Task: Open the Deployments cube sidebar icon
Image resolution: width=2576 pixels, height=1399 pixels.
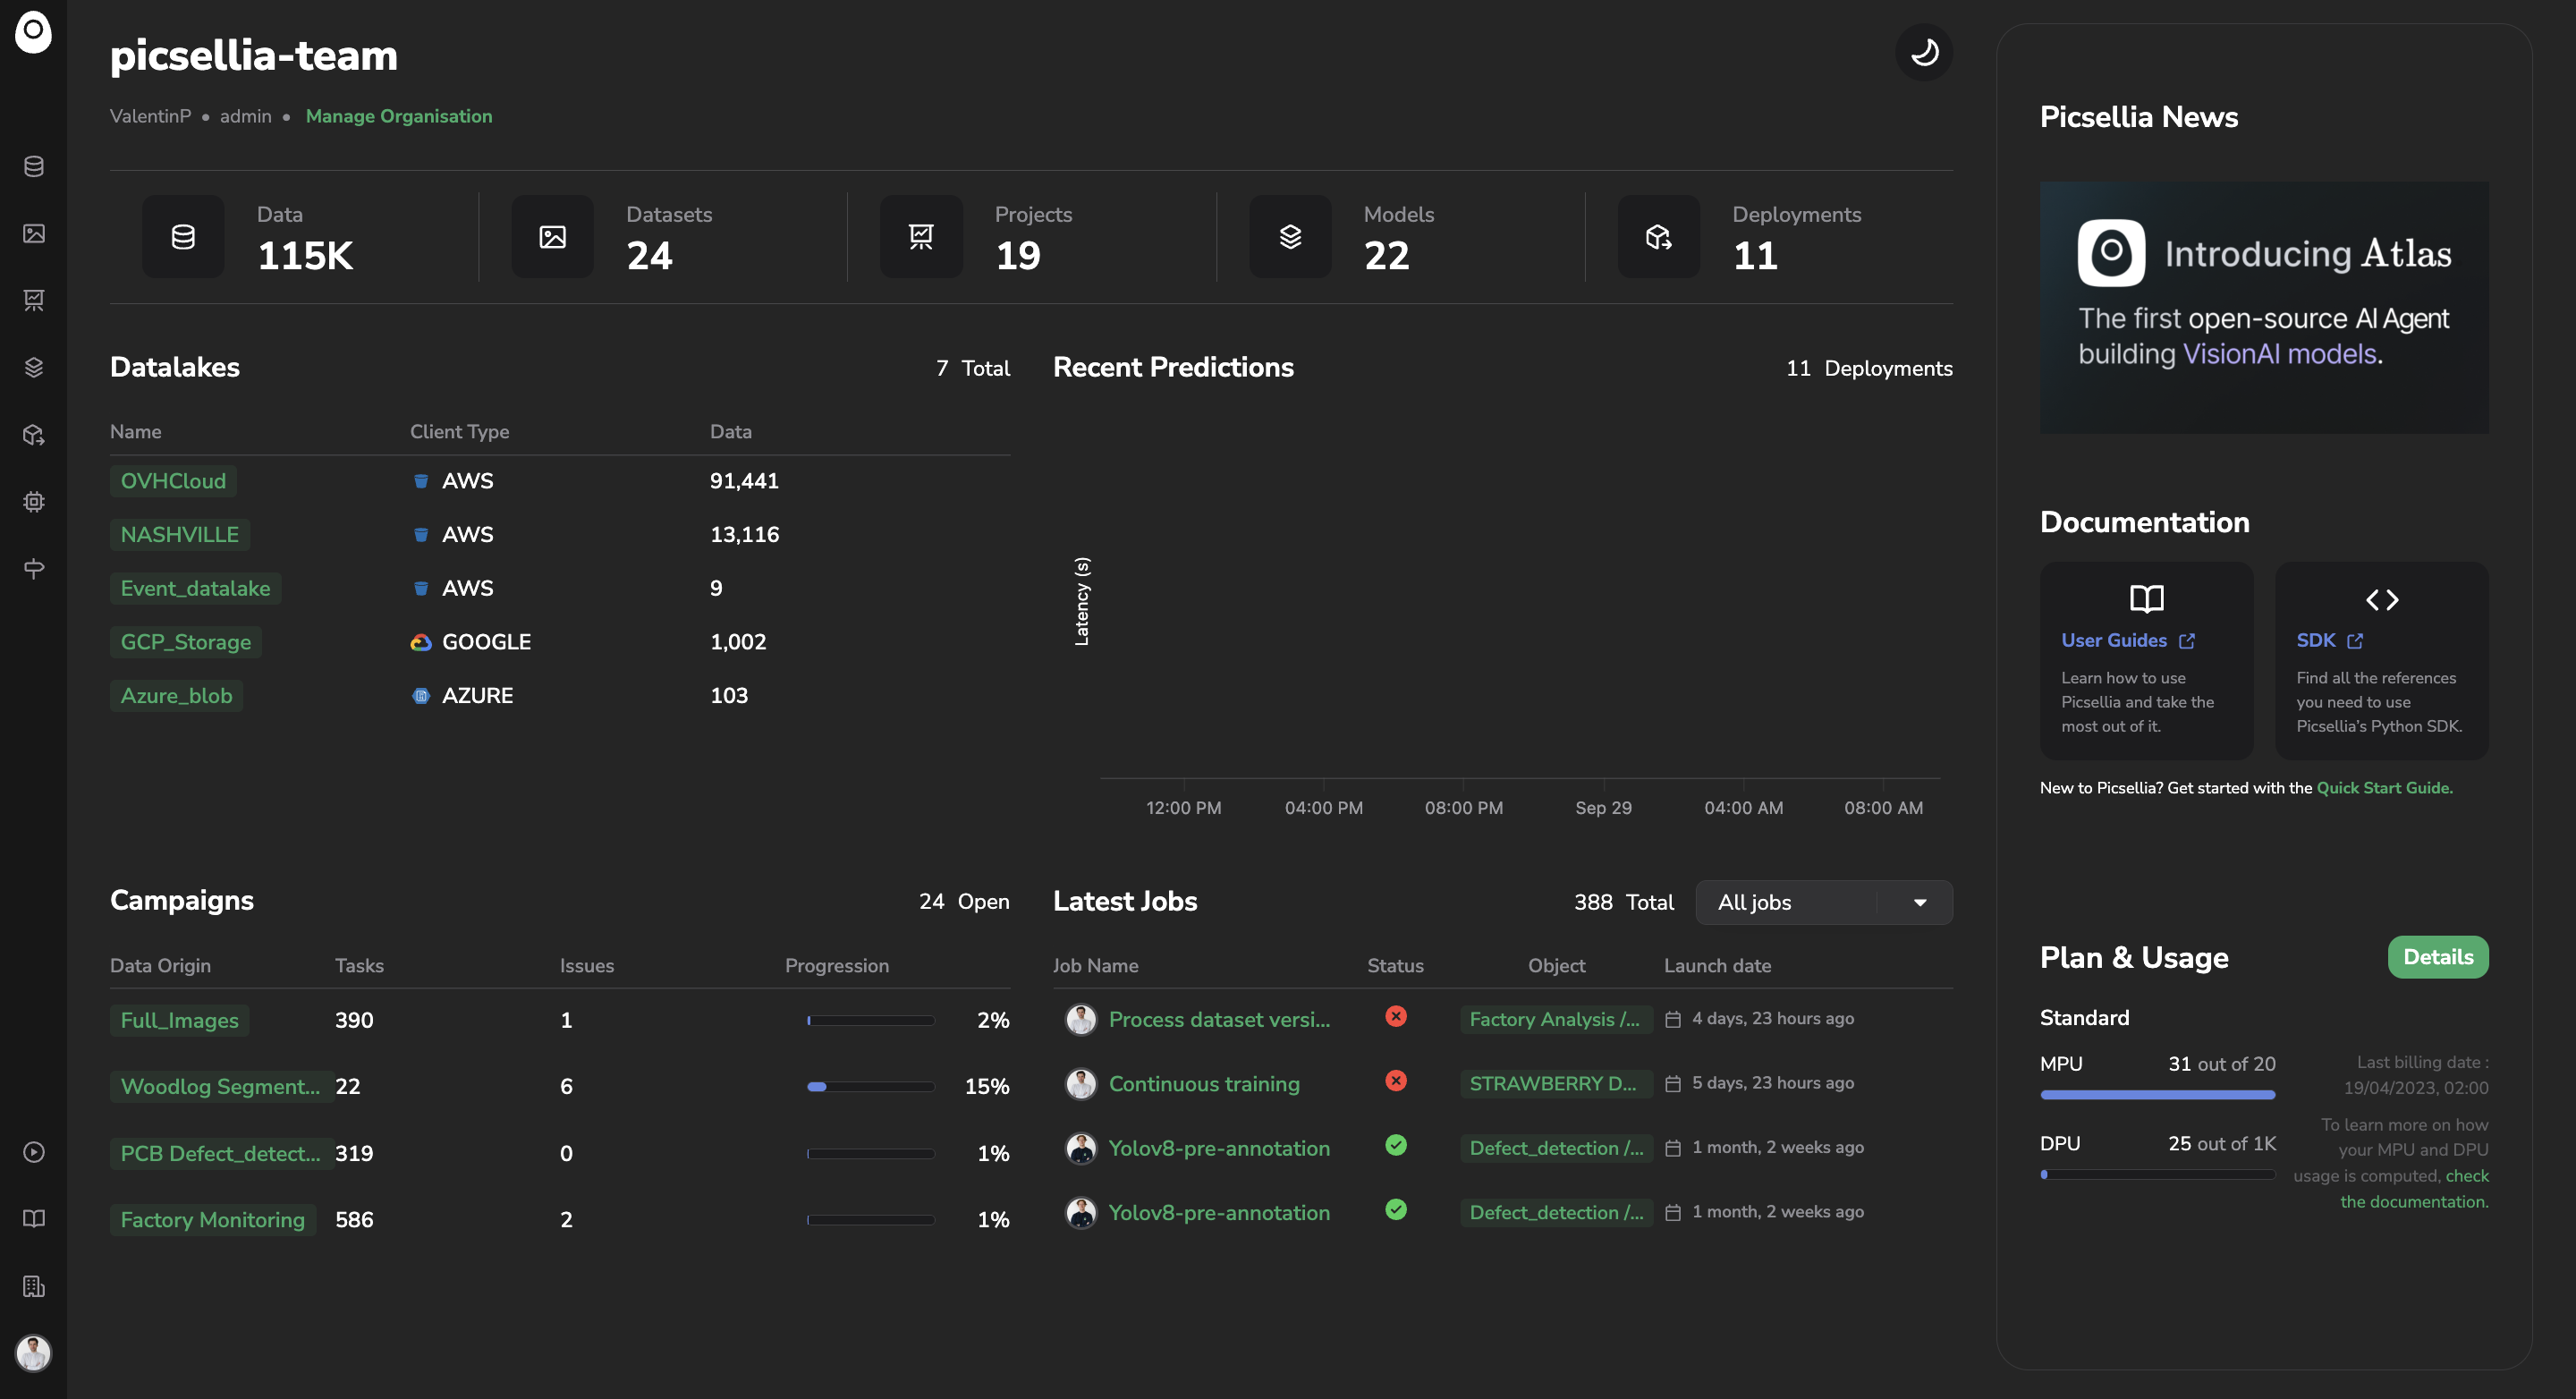Action: pos(34,434)
